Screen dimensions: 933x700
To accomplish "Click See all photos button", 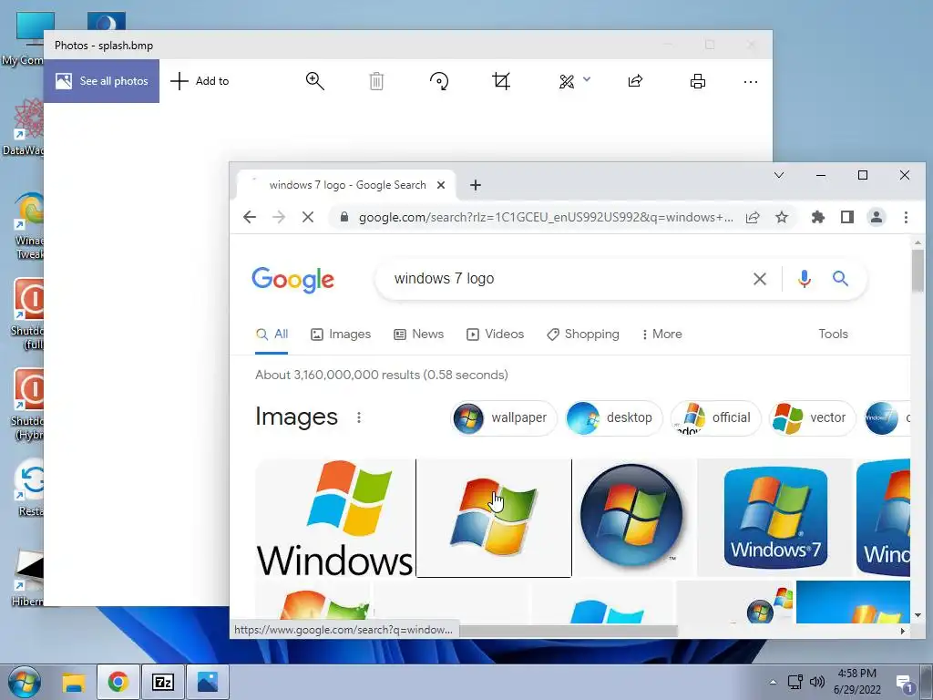I will pos(102,81).
